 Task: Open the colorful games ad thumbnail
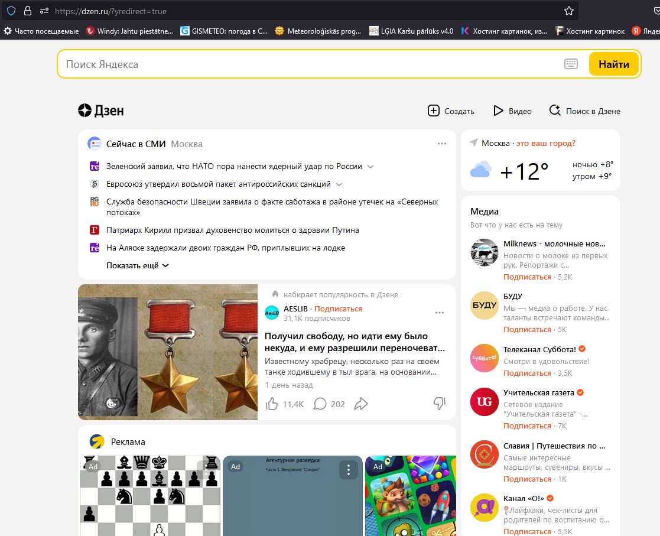411,496
